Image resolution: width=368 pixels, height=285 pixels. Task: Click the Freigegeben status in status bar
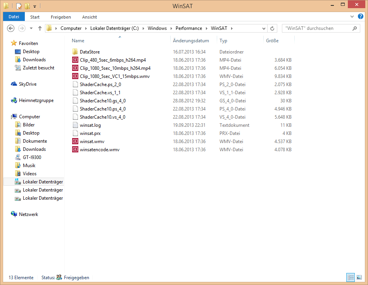click(x=76, y=278)
